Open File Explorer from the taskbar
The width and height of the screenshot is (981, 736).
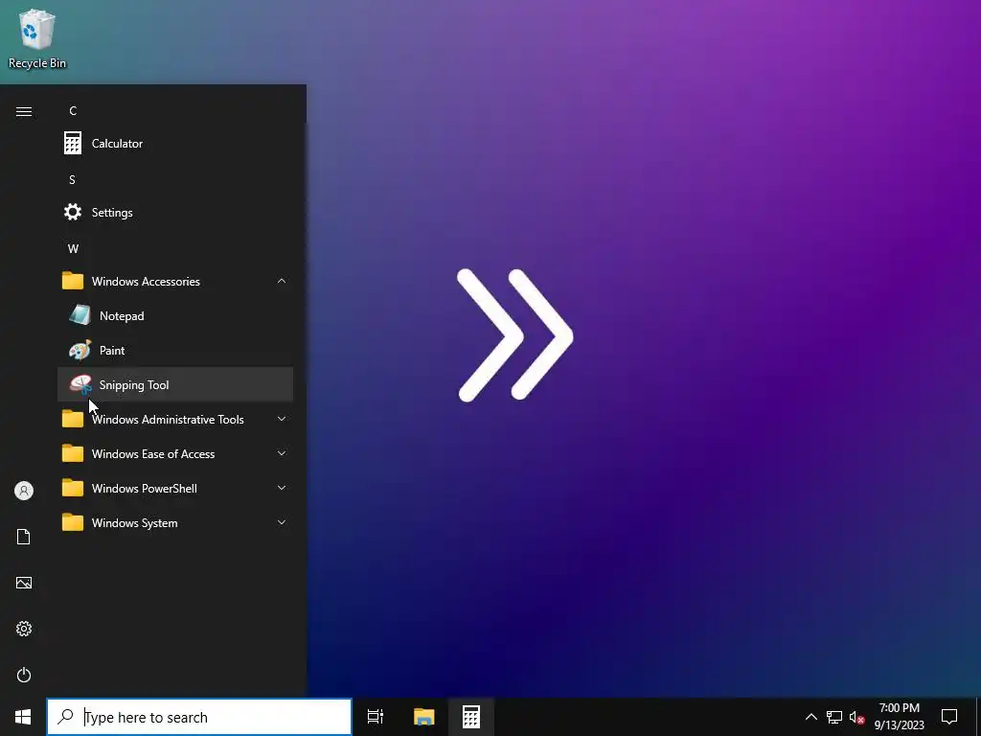click(x=424, y=717)
